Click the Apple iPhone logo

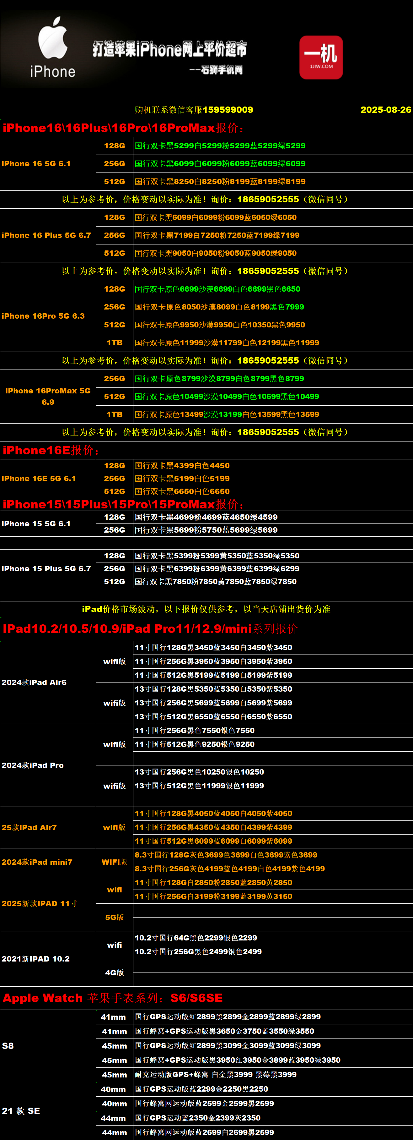pyautogui.click(x=53, y=47)
